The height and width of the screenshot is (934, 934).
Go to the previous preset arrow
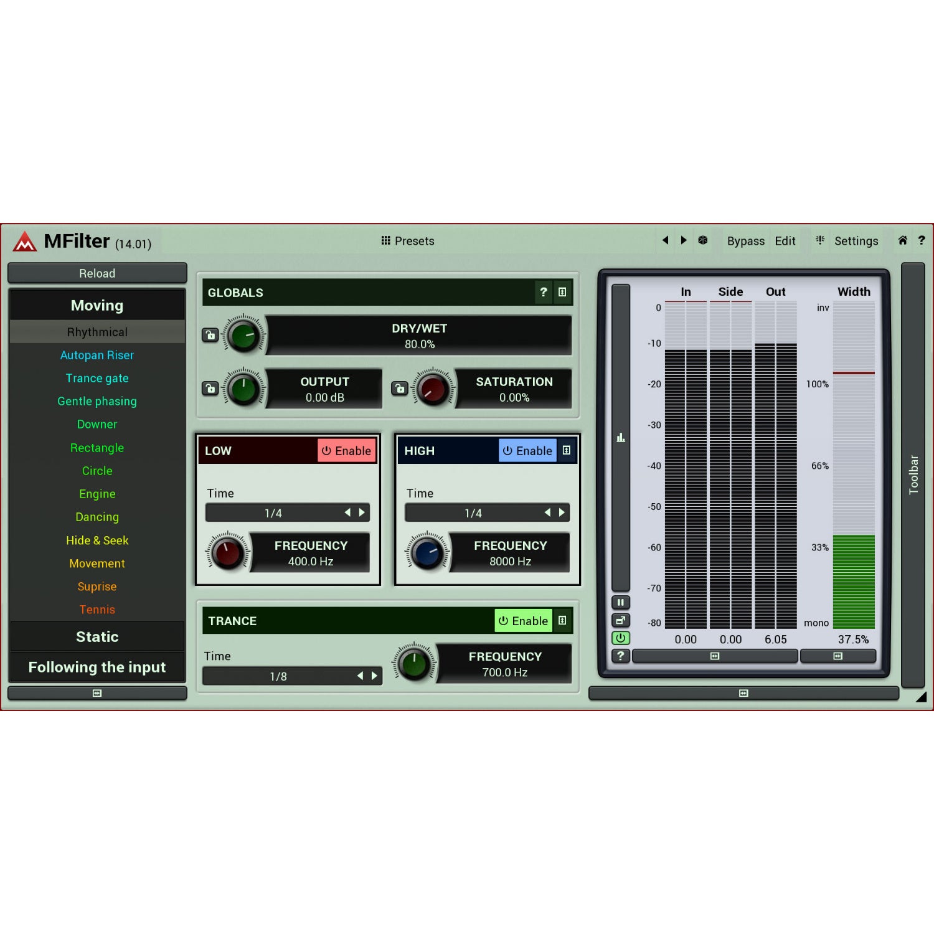[x=665, y=240]
